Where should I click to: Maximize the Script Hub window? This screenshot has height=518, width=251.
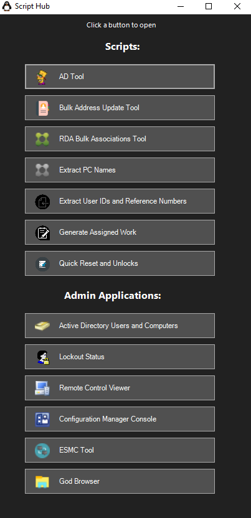tap(209, 6)
